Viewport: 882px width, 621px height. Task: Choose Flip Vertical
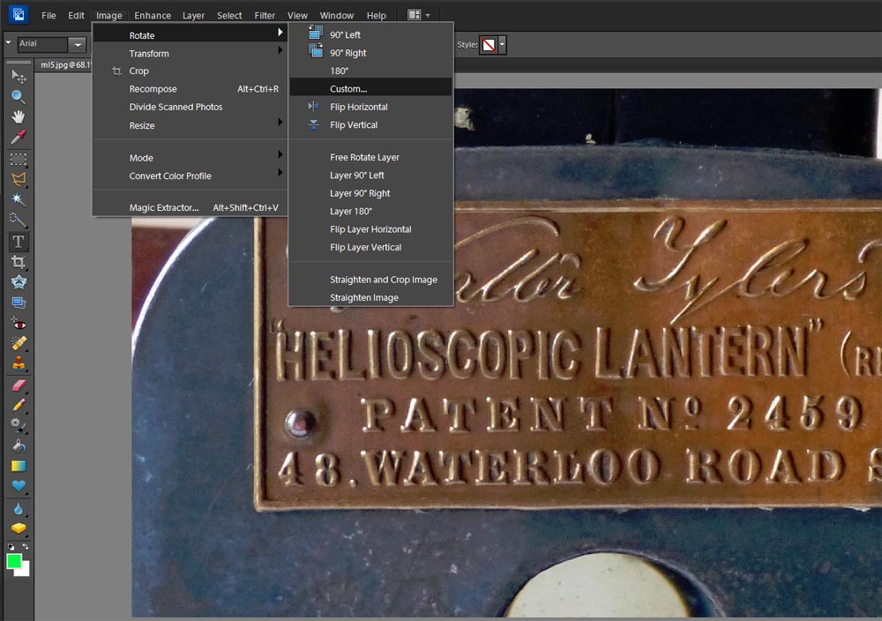click(370, 125)
